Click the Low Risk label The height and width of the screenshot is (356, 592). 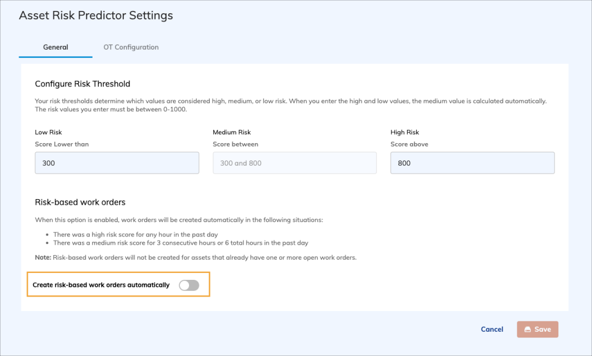pos(49,132)
